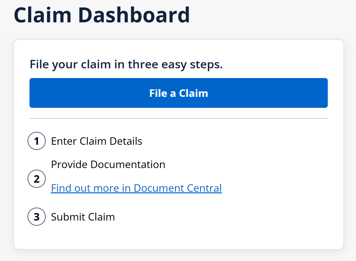Click the "File your claim in three easy steps" text
The height and width of the screenshot is (261, 356).
(126, 64)
